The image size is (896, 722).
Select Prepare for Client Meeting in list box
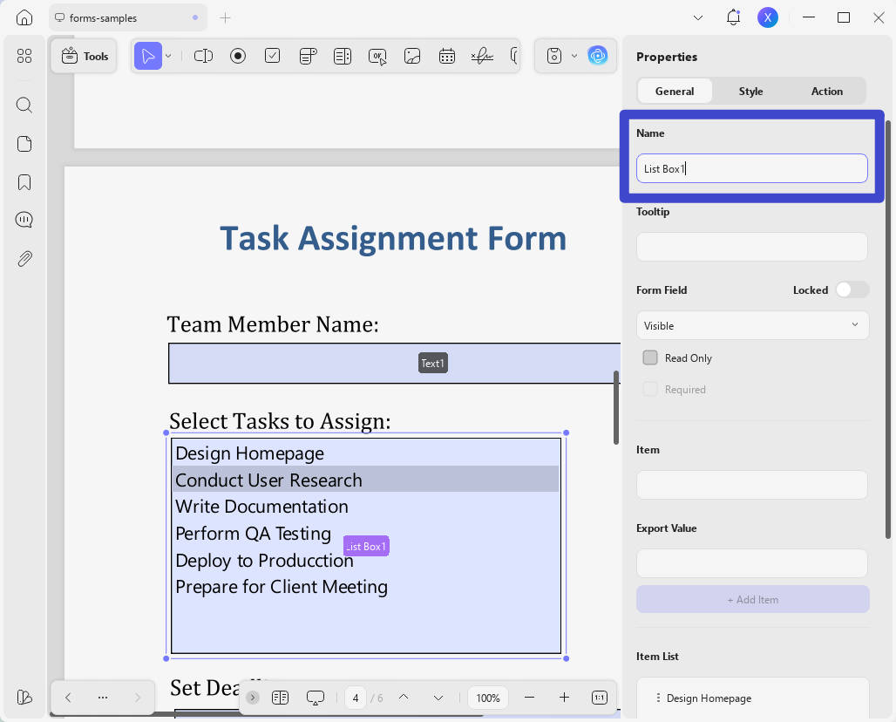coord(366,587)
